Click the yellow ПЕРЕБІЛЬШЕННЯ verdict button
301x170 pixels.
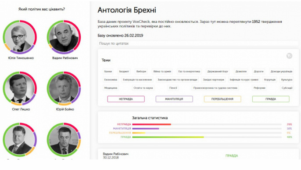coord(222,99)
